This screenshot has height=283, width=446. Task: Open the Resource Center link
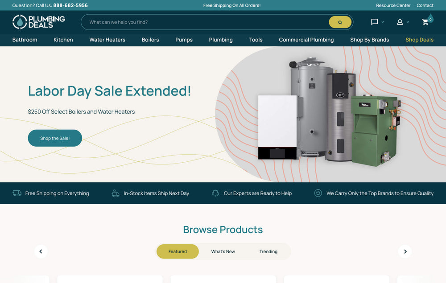click(393, 5)
